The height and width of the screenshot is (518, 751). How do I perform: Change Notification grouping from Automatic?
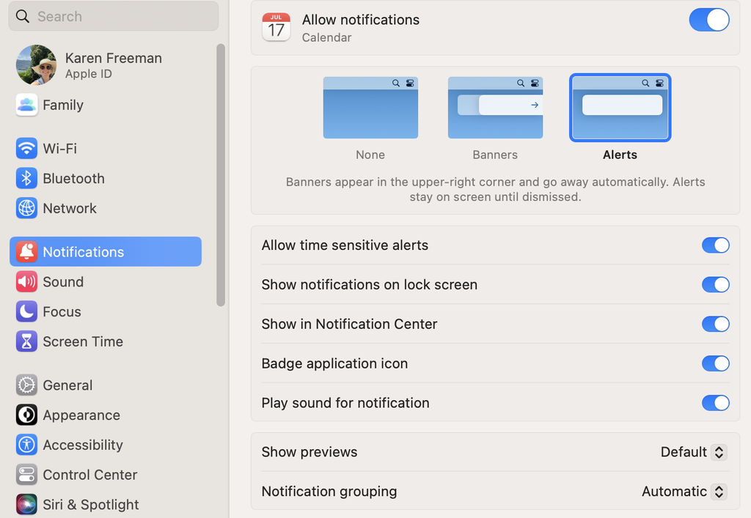tap(682, 492)
